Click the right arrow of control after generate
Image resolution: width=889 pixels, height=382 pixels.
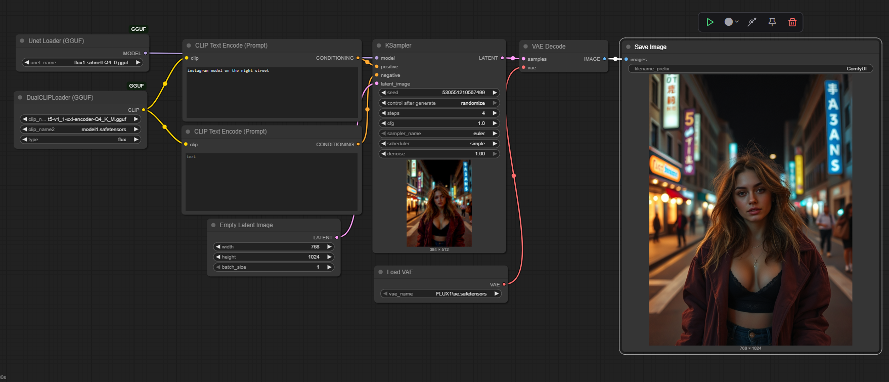coord(495,103)
